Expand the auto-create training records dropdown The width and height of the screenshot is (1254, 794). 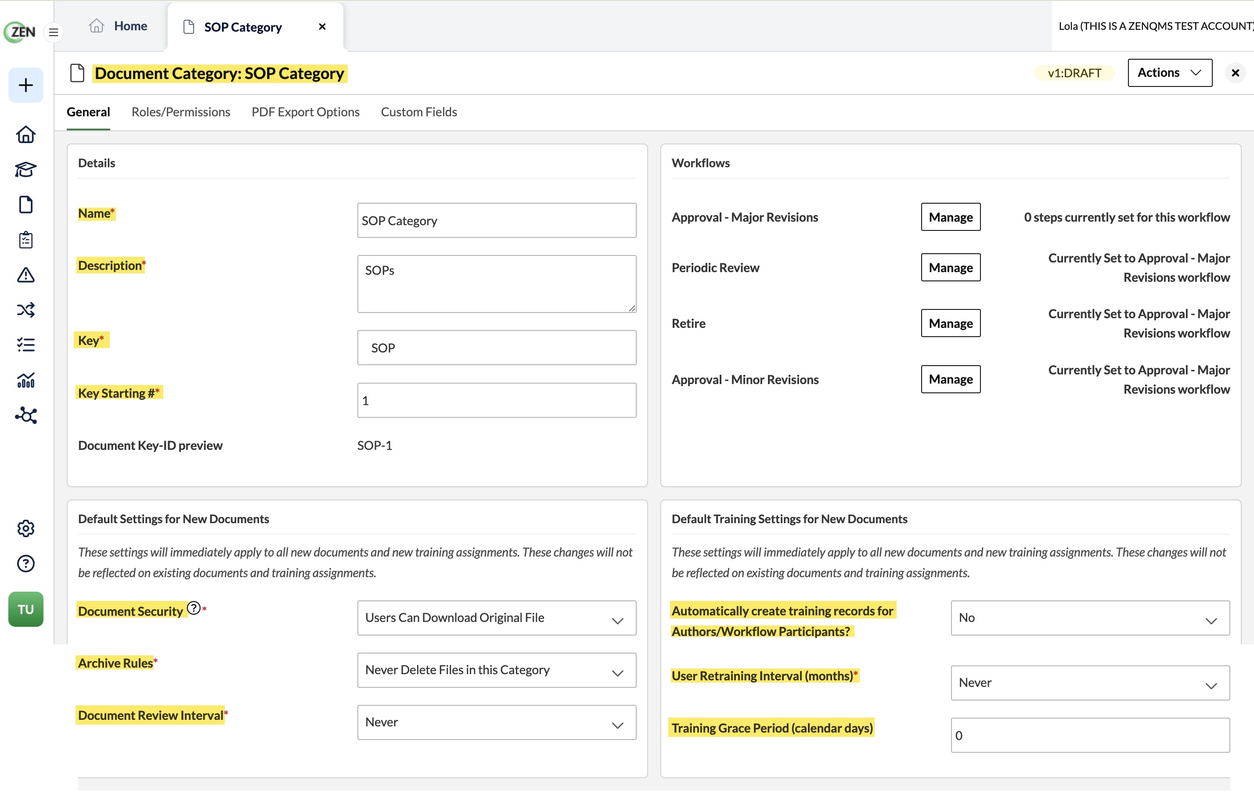coord(1090,618)
